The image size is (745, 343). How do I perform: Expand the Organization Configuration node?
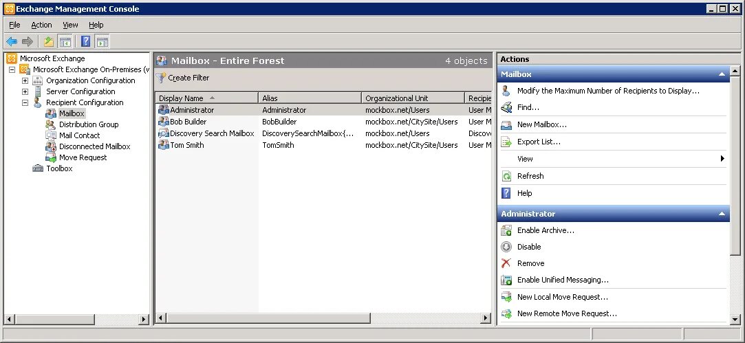click(25, 80)
